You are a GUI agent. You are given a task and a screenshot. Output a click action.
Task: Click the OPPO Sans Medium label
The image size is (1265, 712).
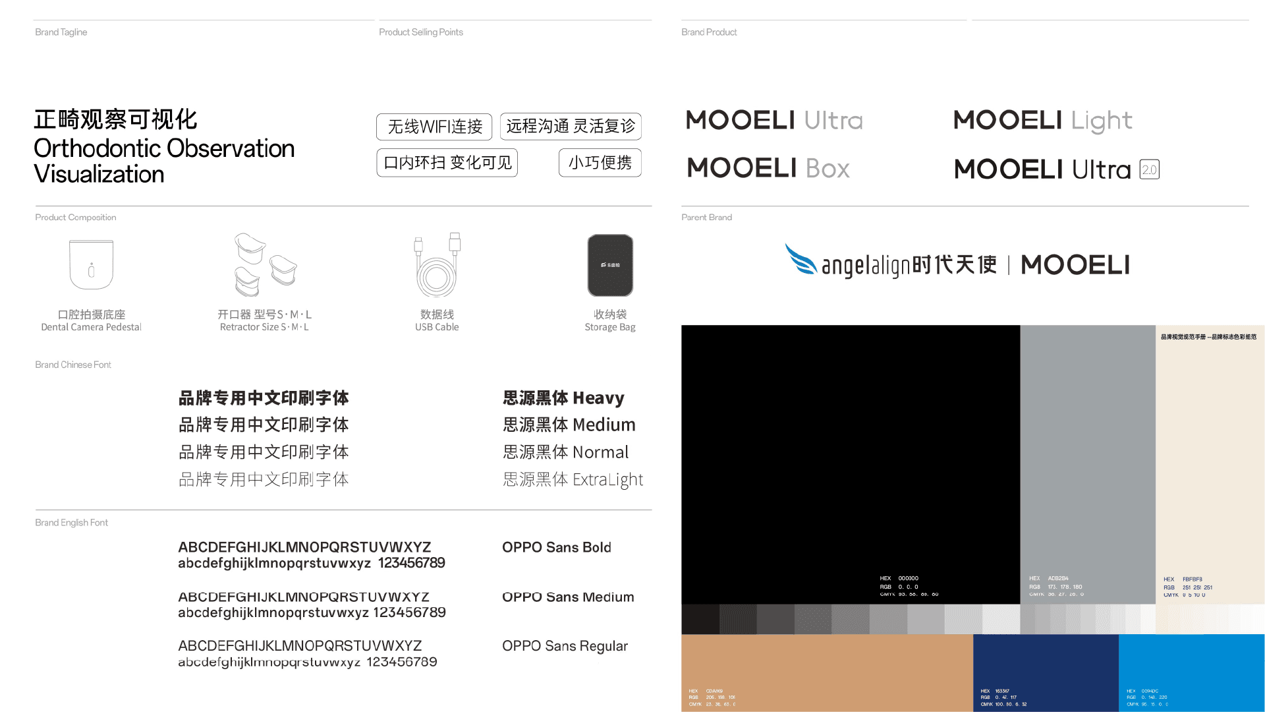(568, 597)
